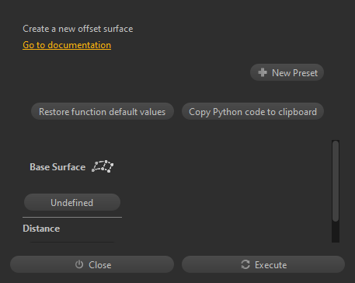Click the word 'Close' on the bottom button
The width and height of the screenshot is (355, 283).
[100, 265]
